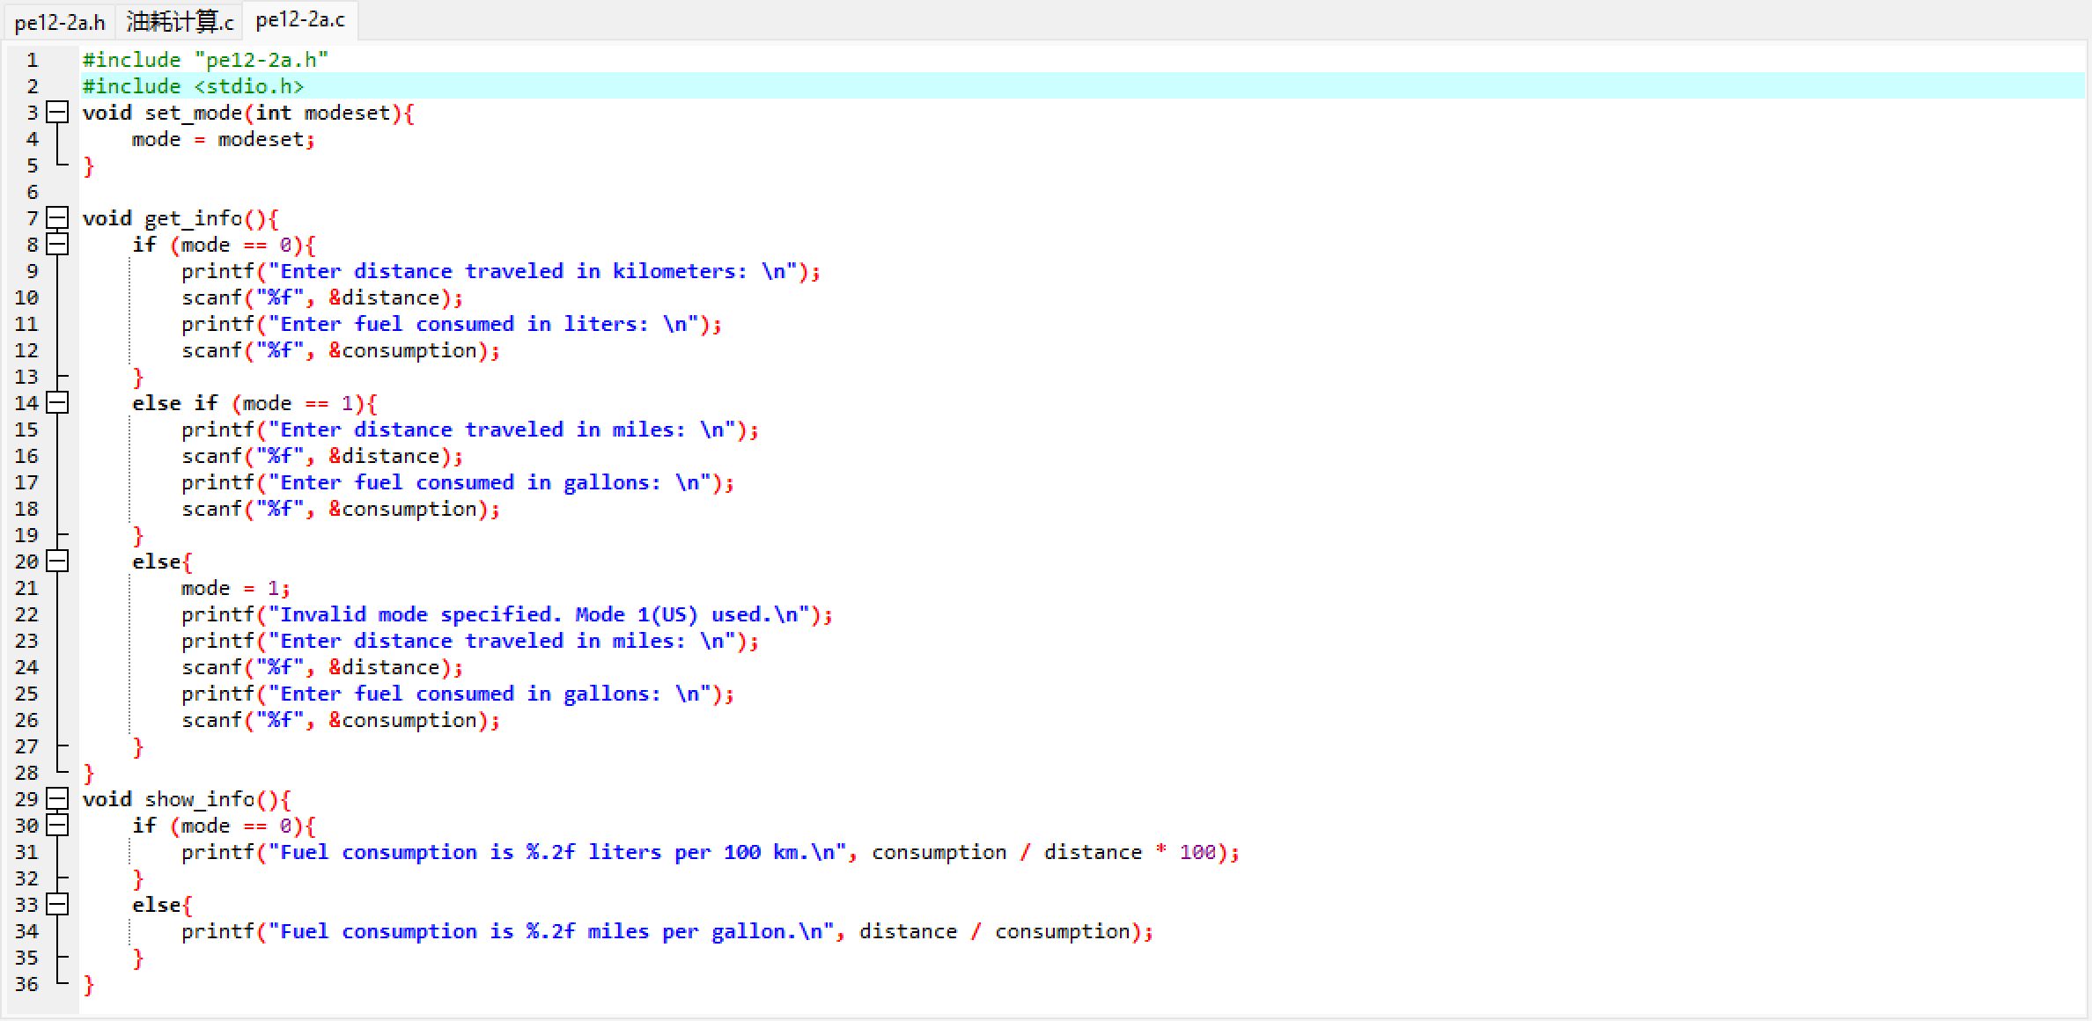Viewport: 2092px width, 1021px height.
Task: Select the pe12-2a.c tab
Action: tap(300, 20)
